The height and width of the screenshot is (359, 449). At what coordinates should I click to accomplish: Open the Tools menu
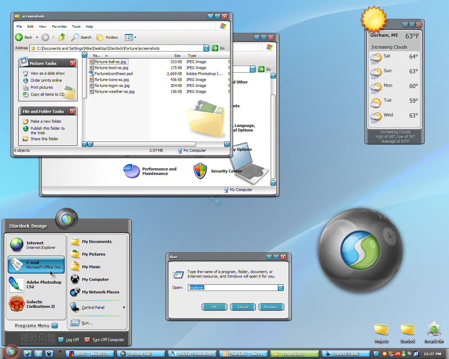point(76,26)
